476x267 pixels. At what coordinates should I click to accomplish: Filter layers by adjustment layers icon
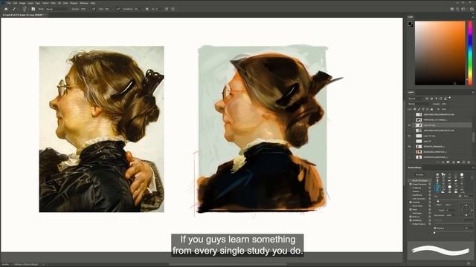pyautogui.click(x=431, y=99)
